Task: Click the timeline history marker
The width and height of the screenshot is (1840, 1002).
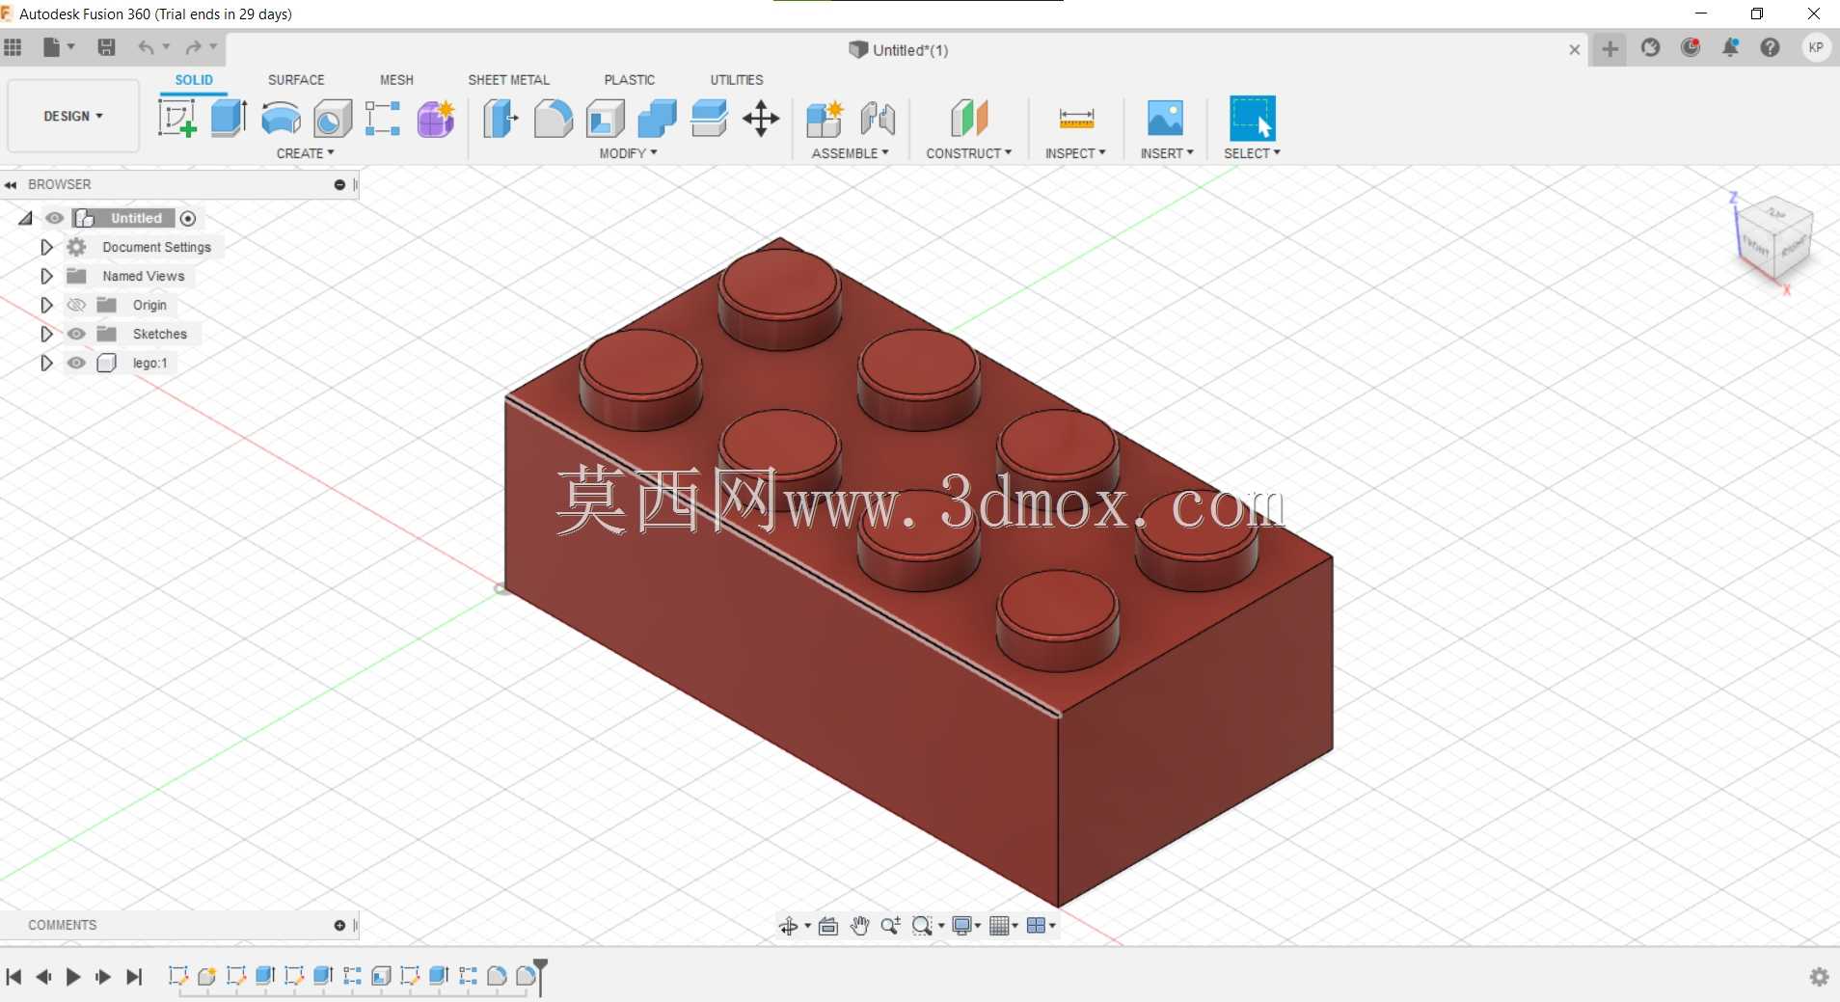Action: tap(541, 975)
